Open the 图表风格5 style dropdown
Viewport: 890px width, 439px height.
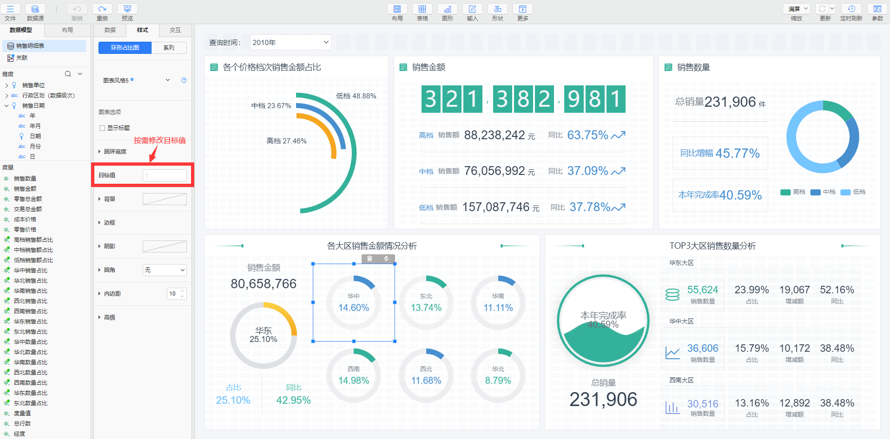click(168, 80)
